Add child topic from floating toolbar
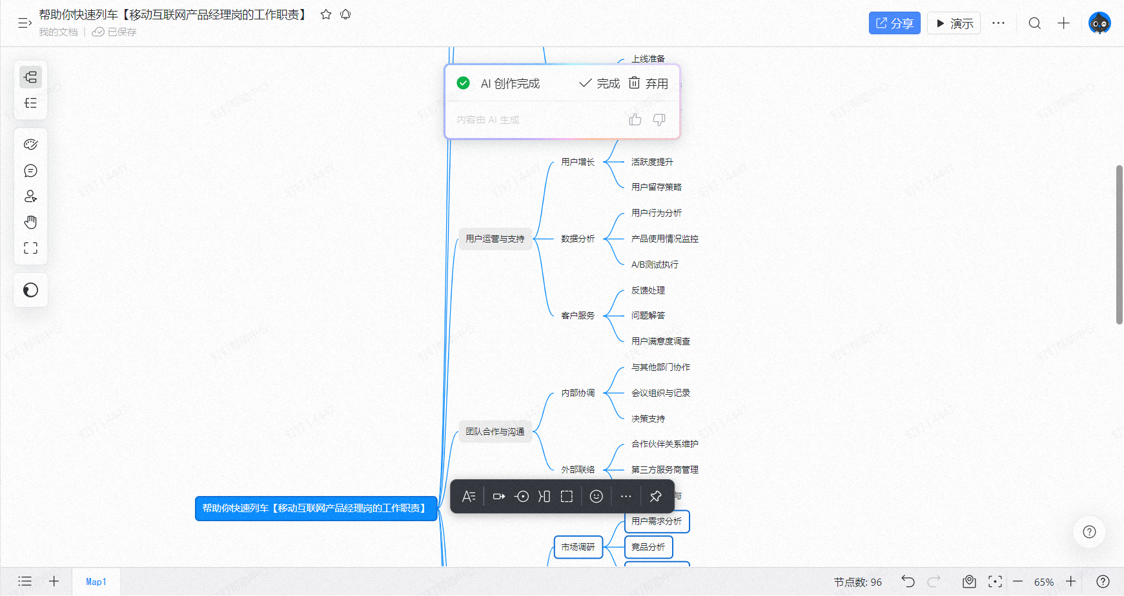The width and height of the screenshot is (1124, 596). click(499, 496)
